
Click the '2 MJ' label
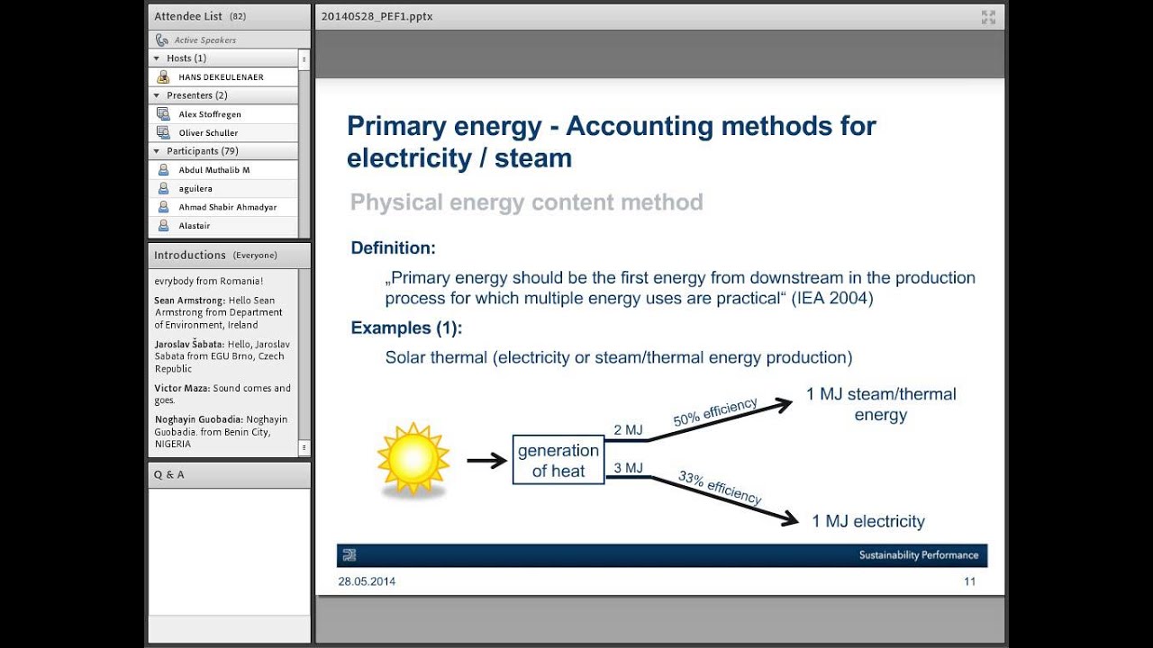tap(628, 430)
